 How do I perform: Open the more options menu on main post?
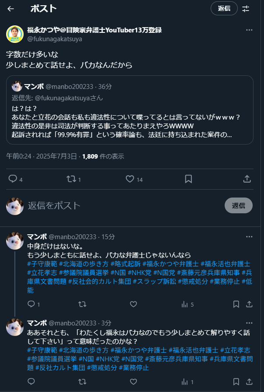(x=249, y=30)
